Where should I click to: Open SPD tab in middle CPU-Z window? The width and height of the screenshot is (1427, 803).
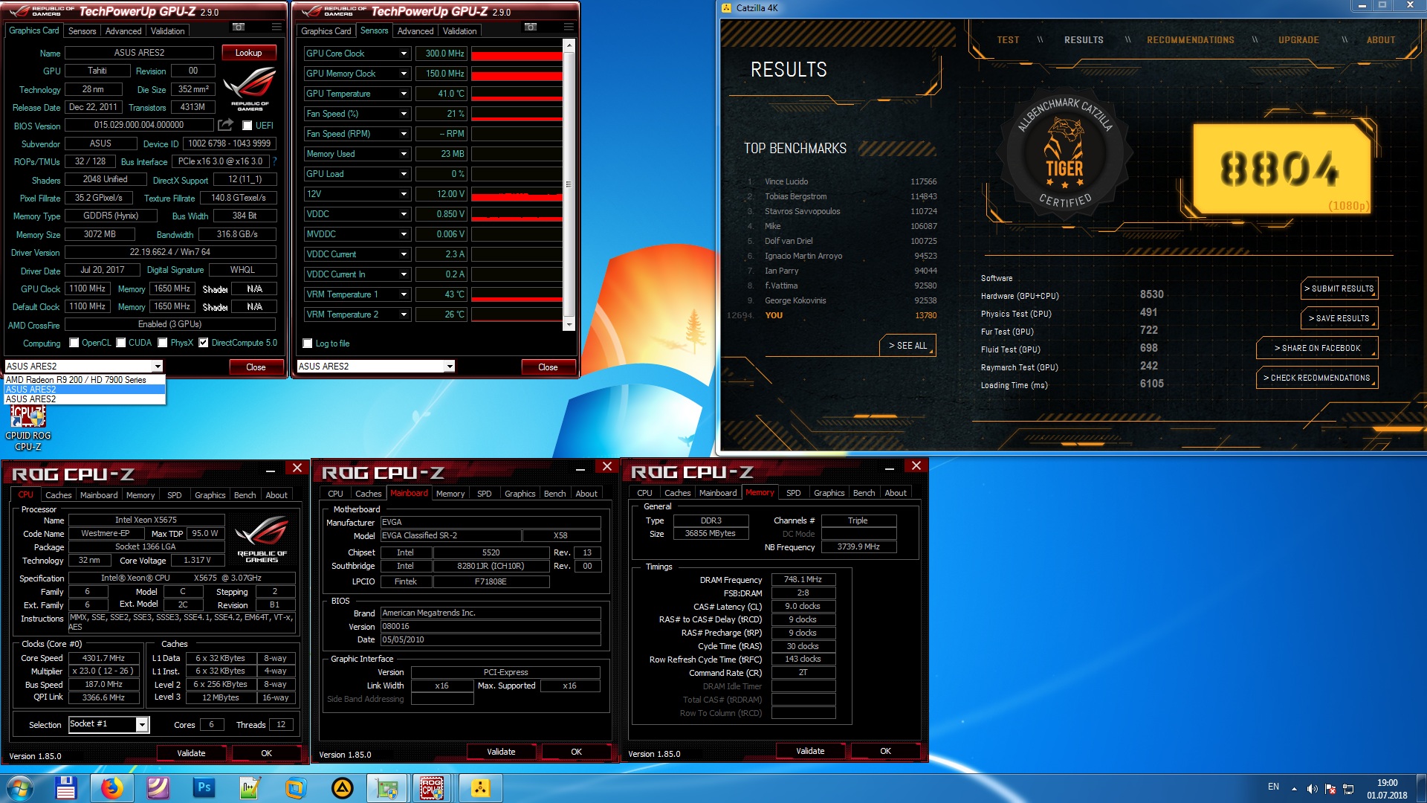pos(484,494)
